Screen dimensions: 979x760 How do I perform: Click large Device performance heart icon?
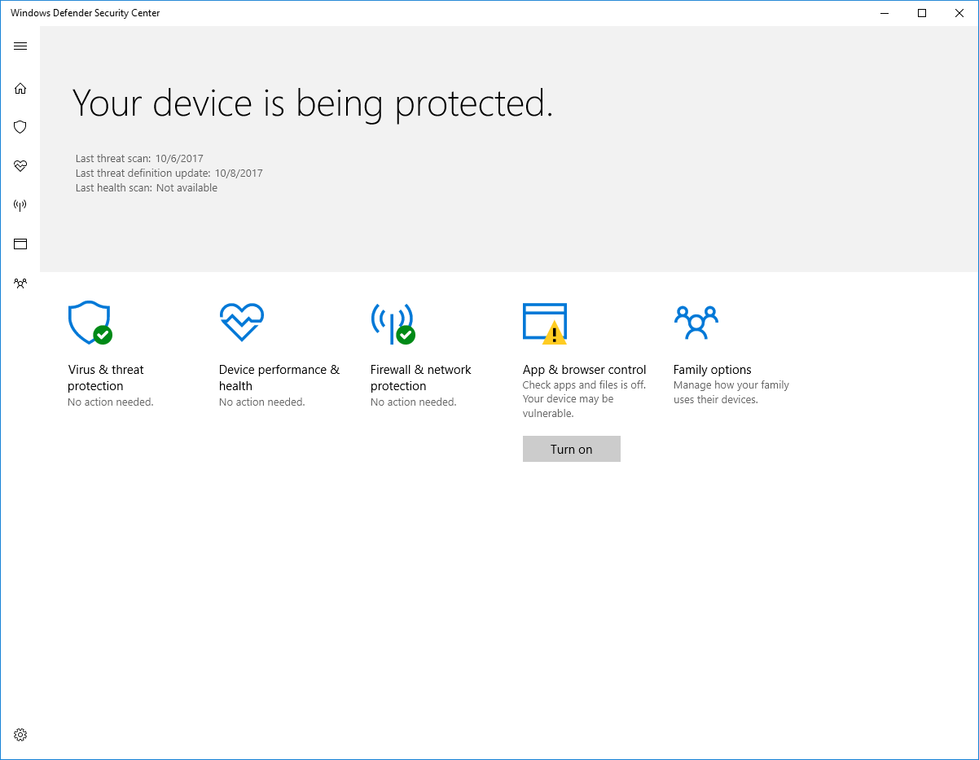pyautogui.click(x=241, y=323)
